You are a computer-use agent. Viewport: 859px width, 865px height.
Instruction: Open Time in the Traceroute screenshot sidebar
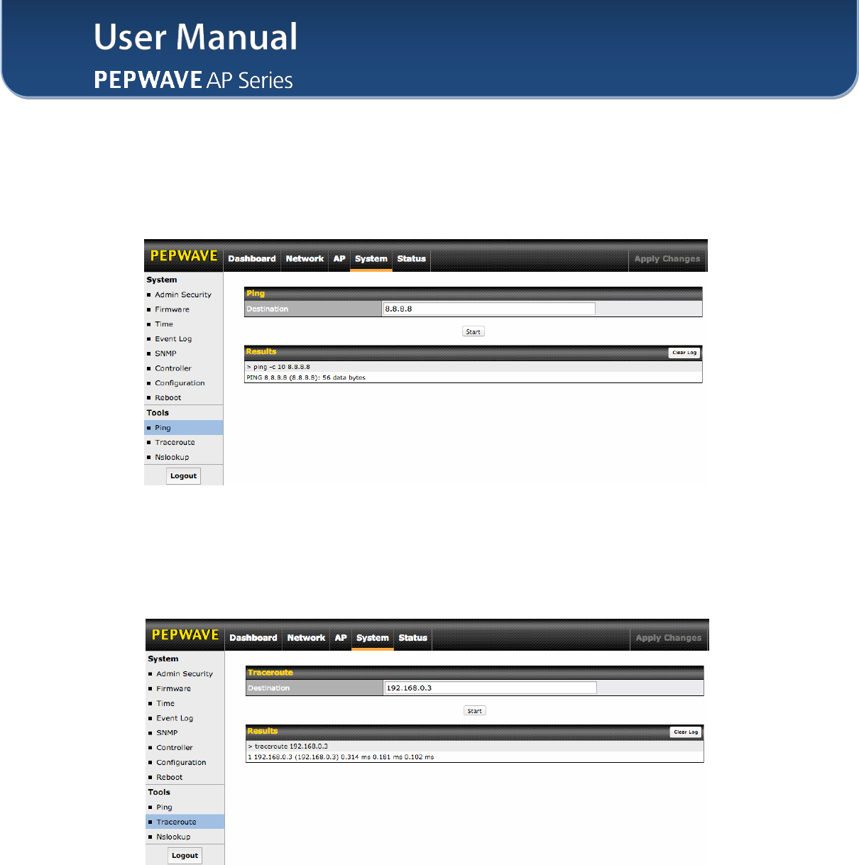(165, 704)
